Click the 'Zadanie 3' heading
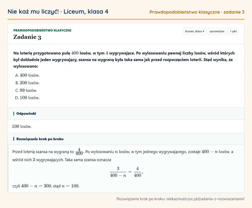The image size is (252, 208). click(x=27, y=37)
